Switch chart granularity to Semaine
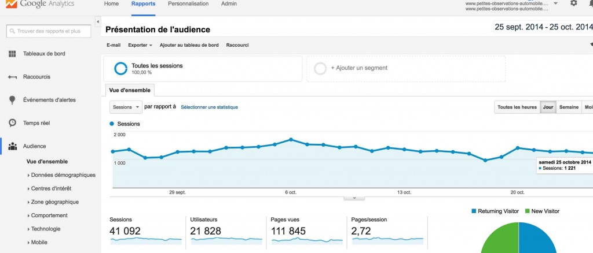 click(x=569, y=107)
